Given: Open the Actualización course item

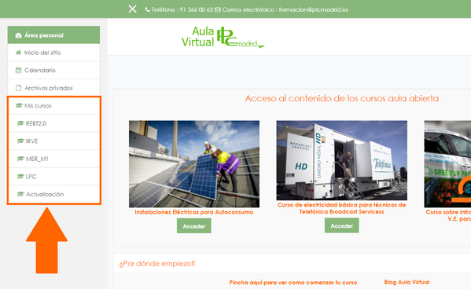Looking at the screenshot, I should (x=53, y=194).
